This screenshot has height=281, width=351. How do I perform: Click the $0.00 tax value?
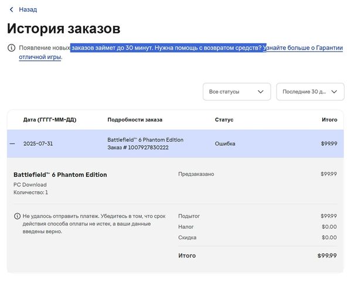click(x=329, y=227)
